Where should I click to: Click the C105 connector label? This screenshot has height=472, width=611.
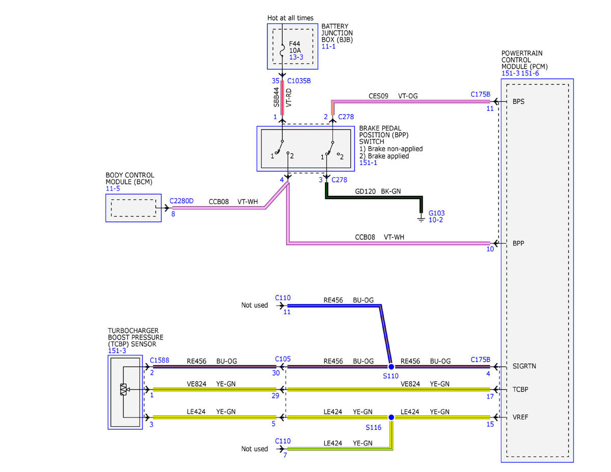coord(283,359)
